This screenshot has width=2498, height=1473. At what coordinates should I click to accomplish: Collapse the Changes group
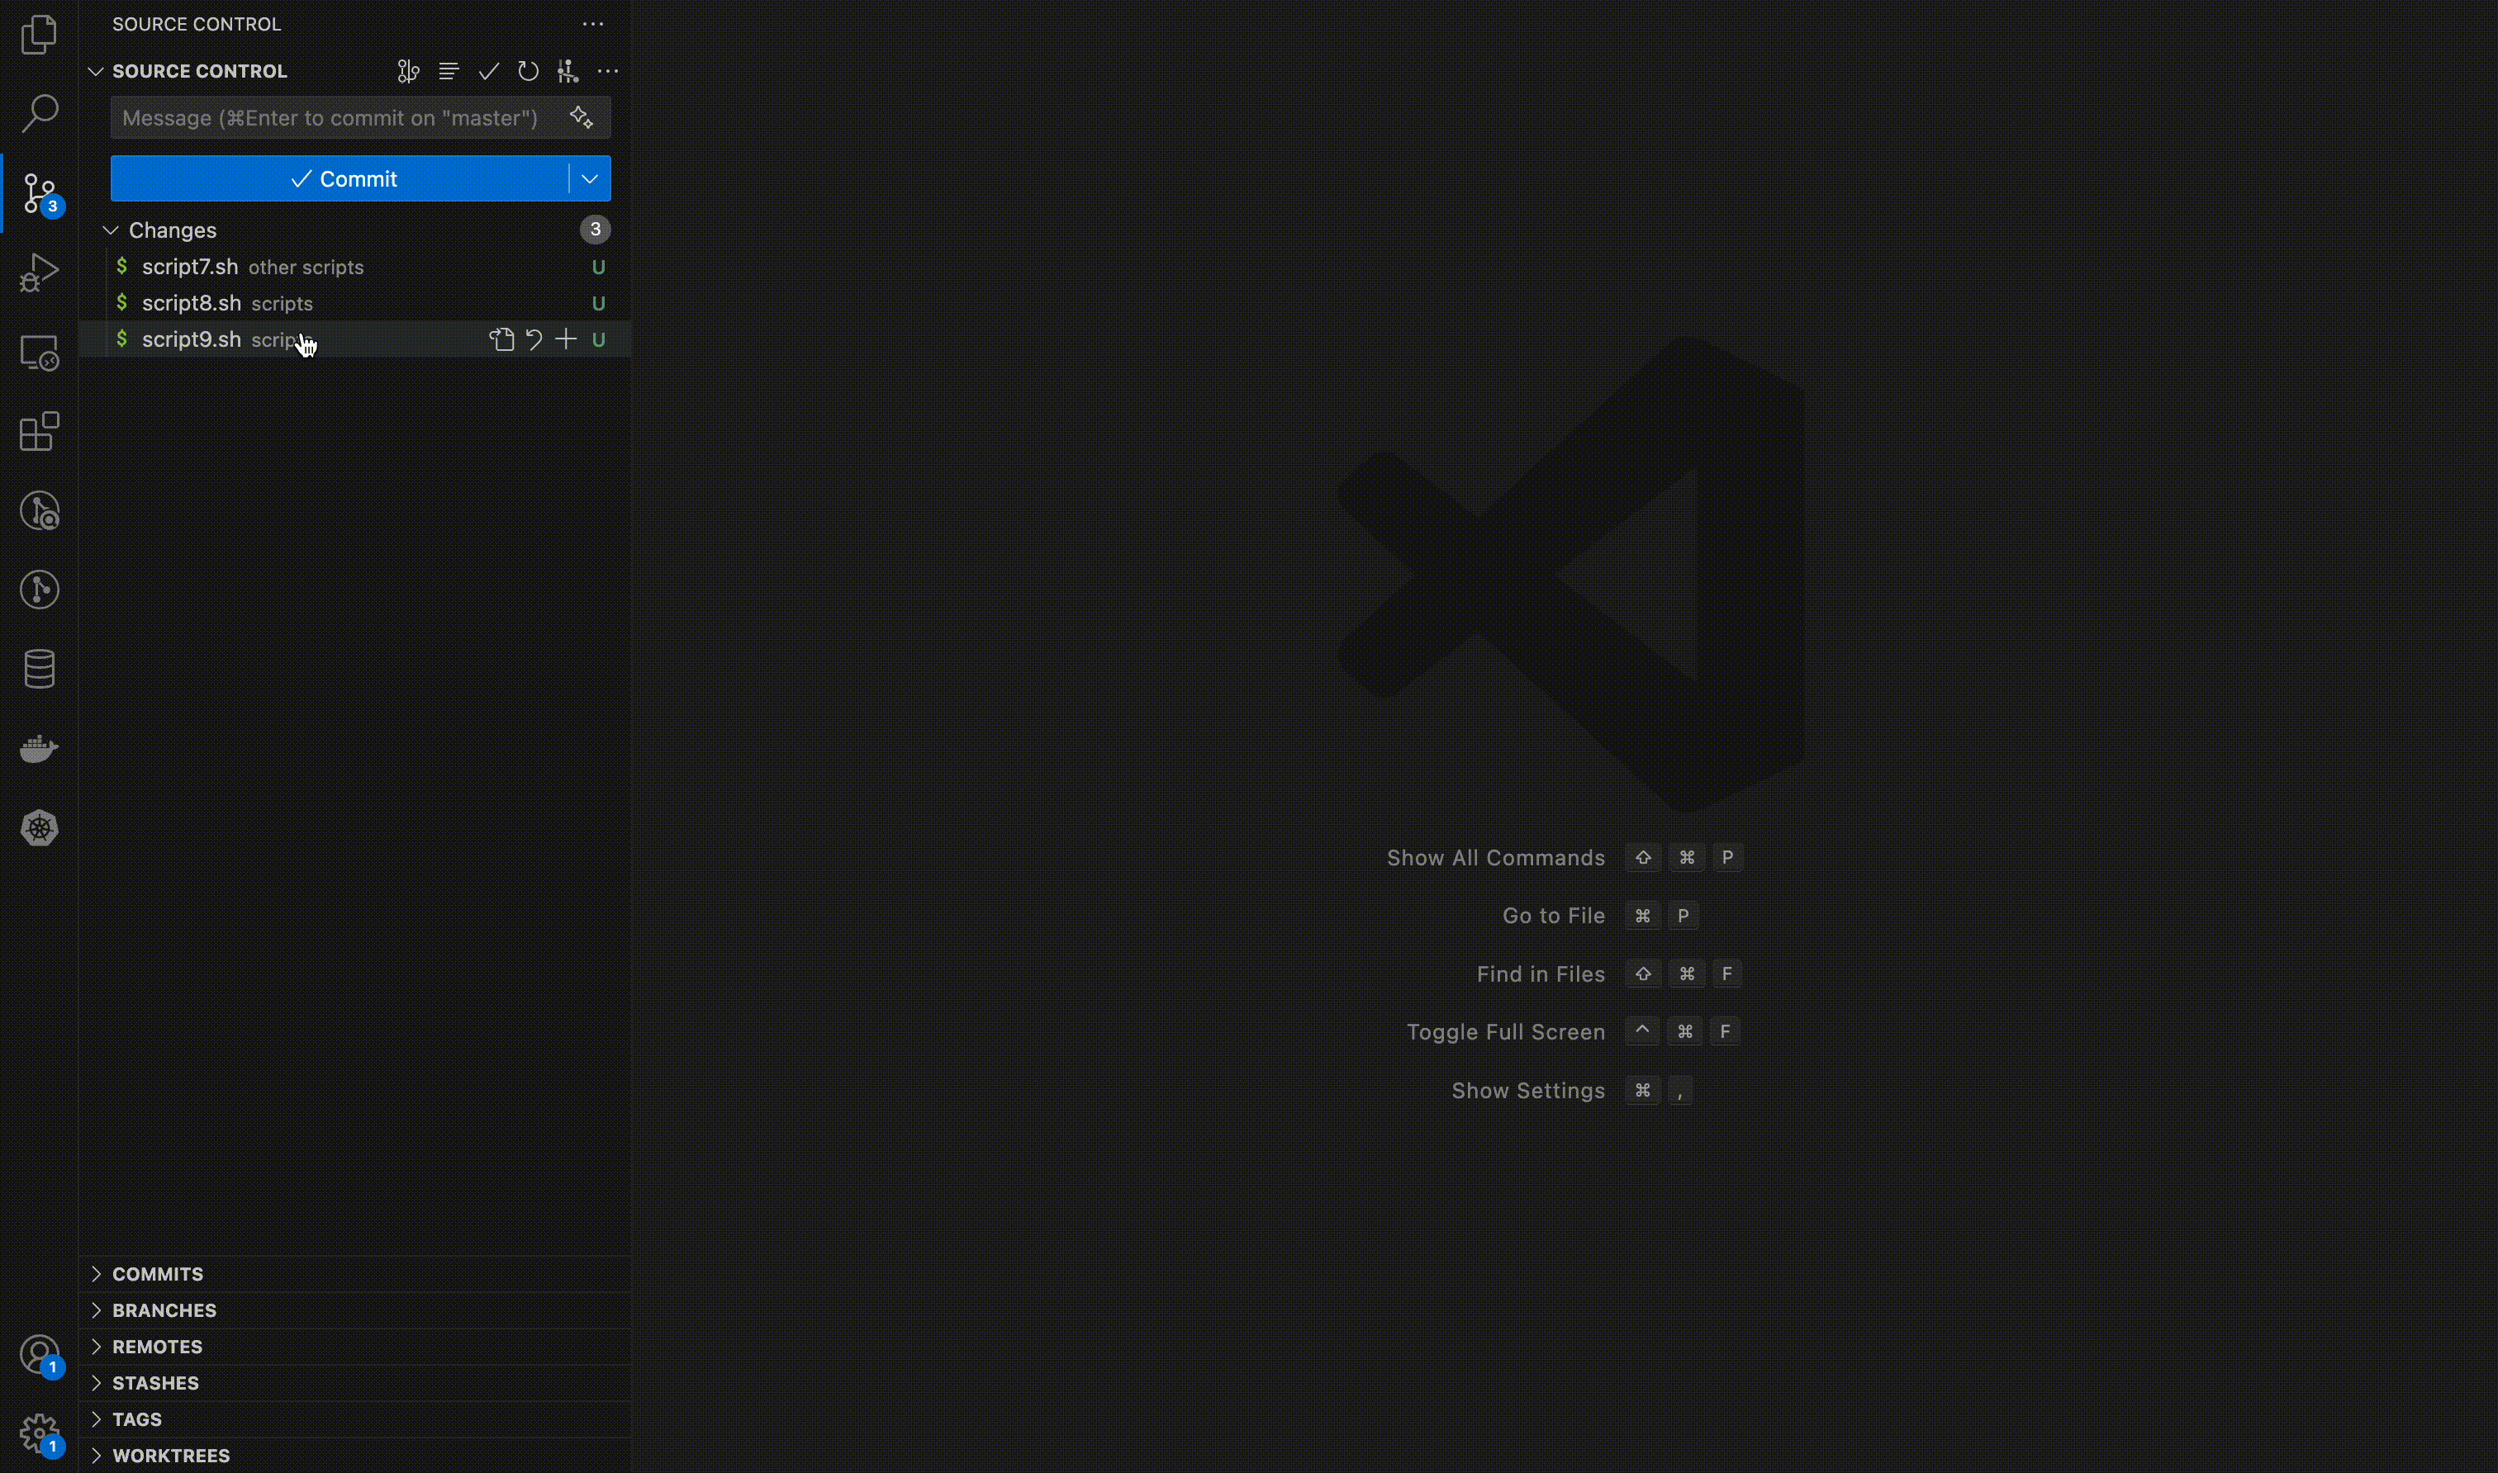click(112, 230)
